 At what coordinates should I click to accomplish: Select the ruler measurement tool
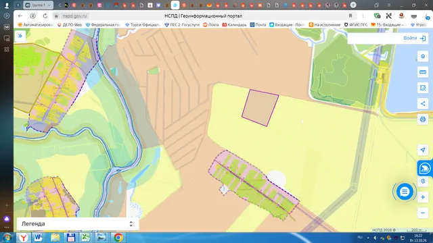(422, 72)
